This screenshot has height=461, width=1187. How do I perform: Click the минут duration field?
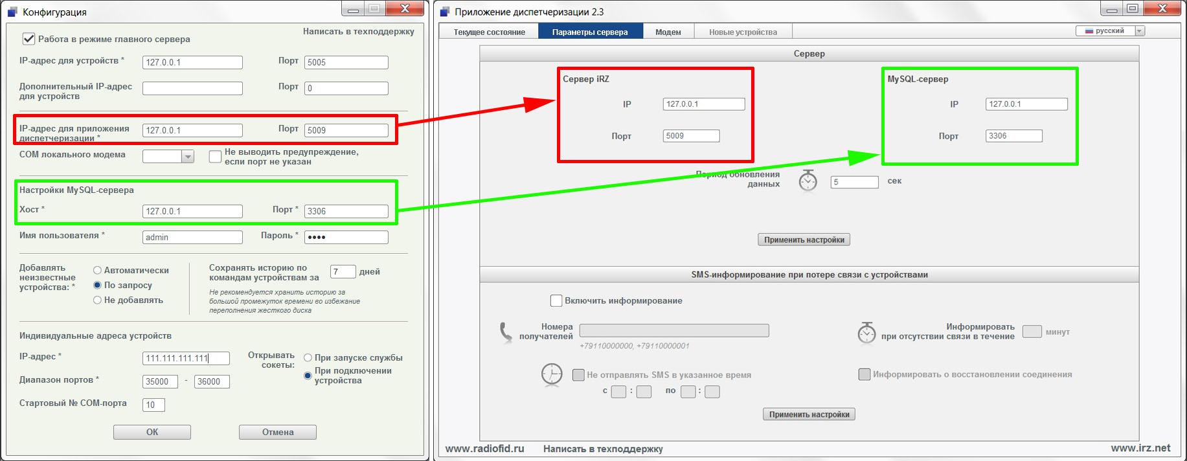point(1032,332)
